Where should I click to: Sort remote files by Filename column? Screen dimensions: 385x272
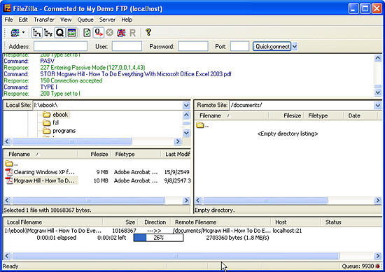pos(232,115)
